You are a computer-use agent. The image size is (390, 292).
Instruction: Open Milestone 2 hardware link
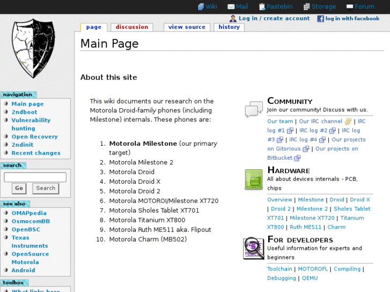pos(312,209)
